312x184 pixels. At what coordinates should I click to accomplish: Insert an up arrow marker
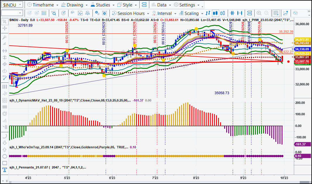click(x=4, y=149)
